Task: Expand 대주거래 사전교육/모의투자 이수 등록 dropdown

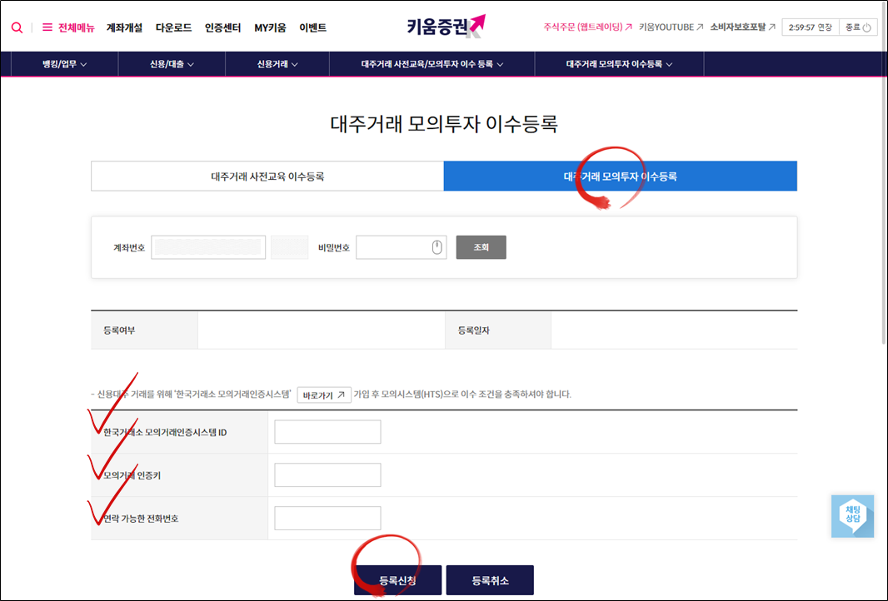Action: pyautogui.click(x=432, y=64)
